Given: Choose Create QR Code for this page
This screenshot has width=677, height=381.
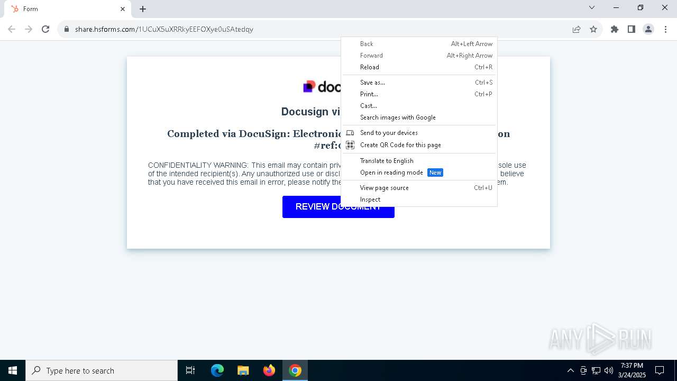Looking at the screenshot, I should coord(419,145).
